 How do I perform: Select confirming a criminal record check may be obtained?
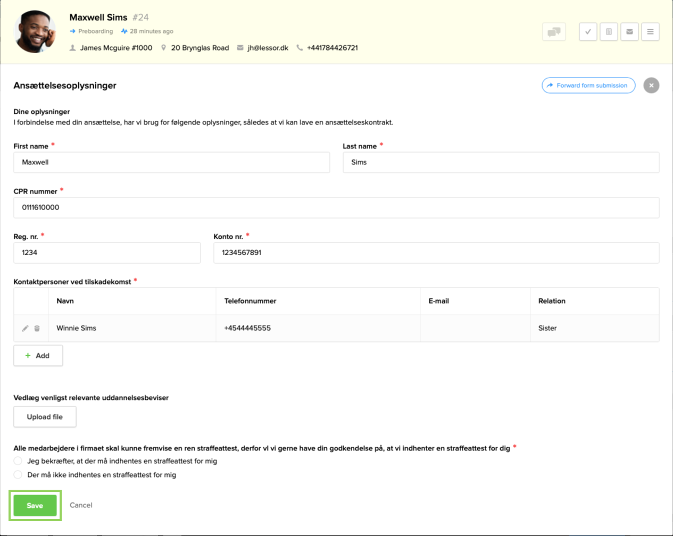click(18, 461)
